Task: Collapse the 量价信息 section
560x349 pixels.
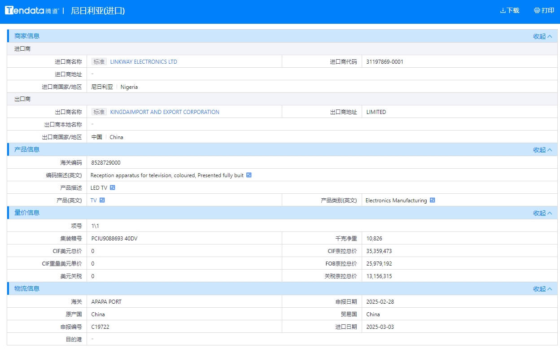Action: pos(542,213)
